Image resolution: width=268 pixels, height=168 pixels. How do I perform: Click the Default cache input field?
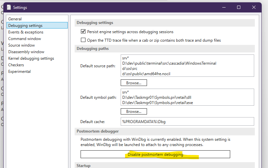187,121
